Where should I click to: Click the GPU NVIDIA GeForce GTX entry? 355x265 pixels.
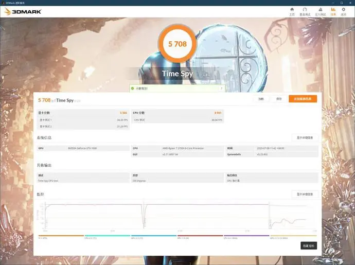(x=83, y=148)
